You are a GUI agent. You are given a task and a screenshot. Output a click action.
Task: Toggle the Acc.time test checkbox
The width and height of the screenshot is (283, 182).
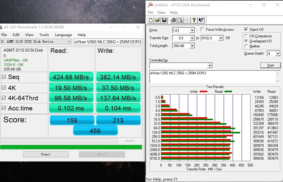(4, 108)
